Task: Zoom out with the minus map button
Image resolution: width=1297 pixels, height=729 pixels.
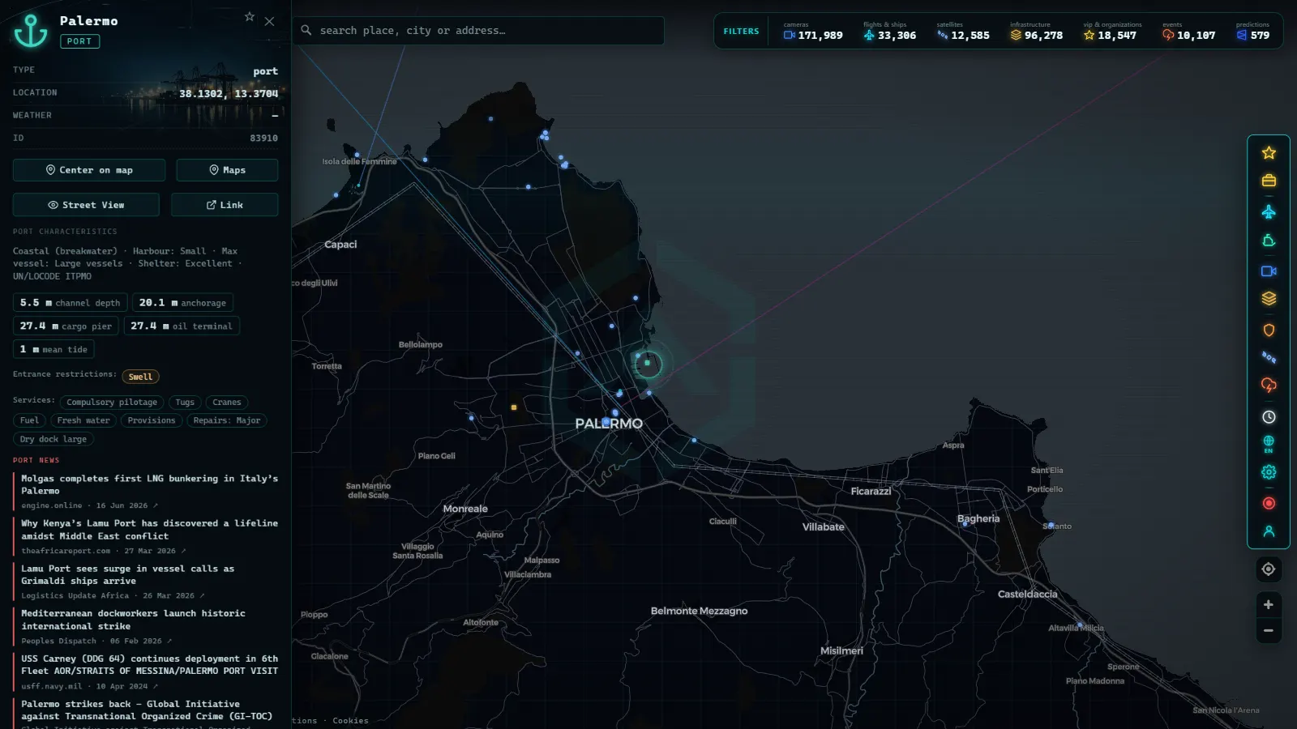Action: pos(1269,631)
